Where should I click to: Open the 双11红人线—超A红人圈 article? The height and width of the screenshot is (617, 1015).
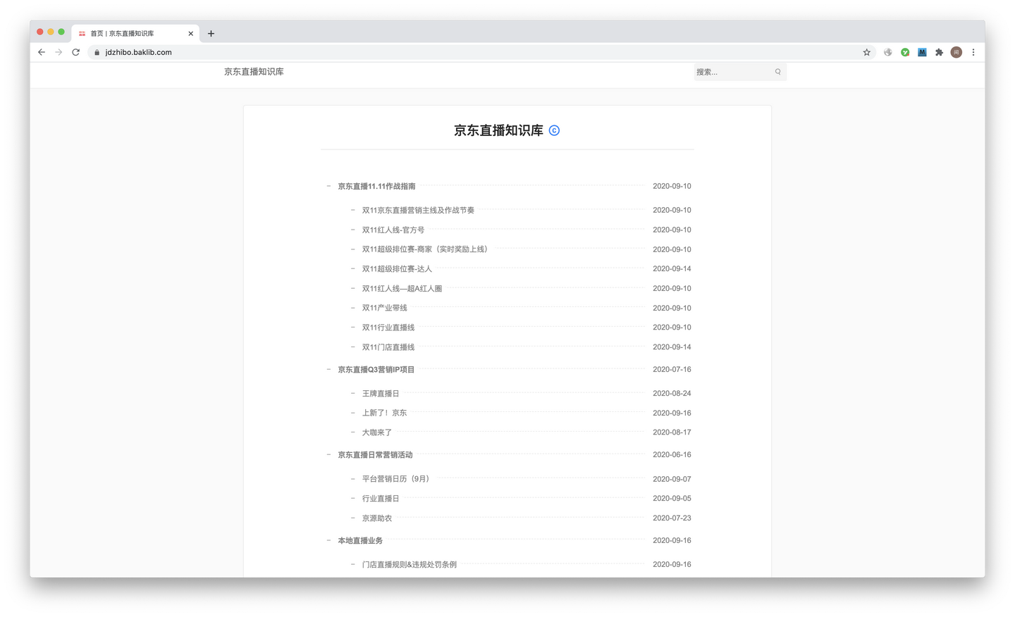pyautogui.click(x=402, y=288)
